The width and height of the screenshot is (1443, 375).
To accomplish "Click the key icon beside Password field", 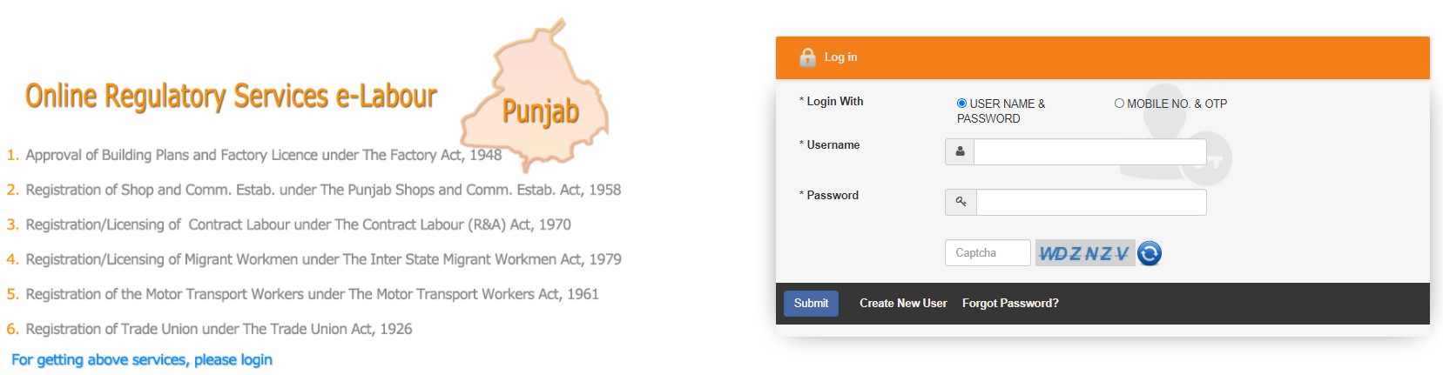I will tap(961, 203).
